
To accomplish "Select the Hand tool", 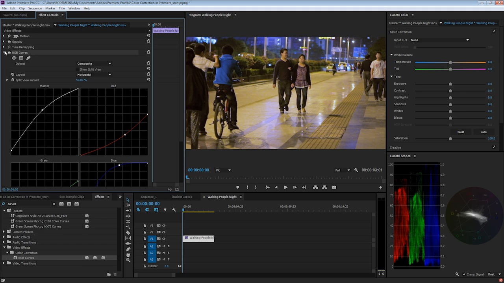I will coord(128,255).
